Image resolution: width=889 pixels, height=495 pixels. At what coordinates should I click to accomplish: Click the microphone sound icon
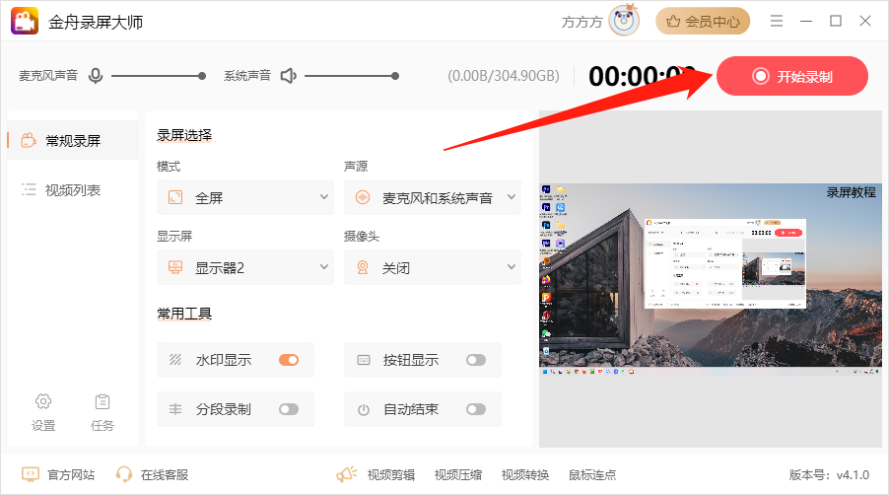(96, 76)
